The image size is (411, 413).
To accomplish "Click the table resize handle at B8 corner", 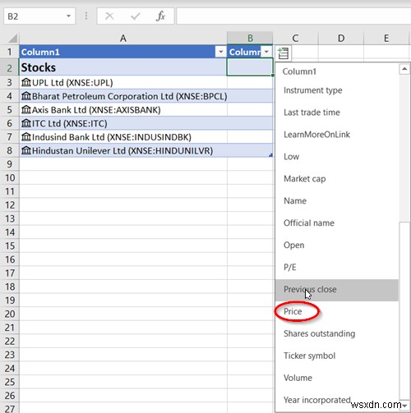I will point(271,155).
